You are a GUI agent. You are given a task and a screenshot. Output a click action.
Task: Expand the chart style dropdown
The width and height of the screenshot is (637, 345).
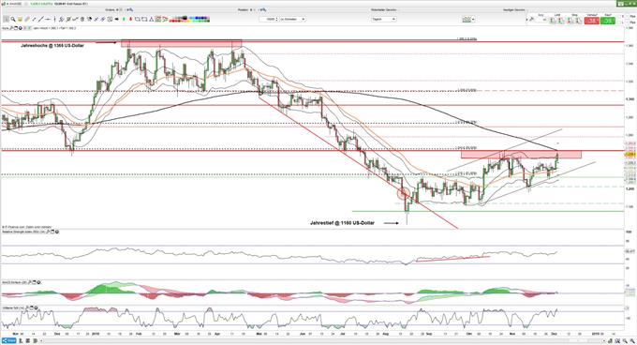[468, 19]
